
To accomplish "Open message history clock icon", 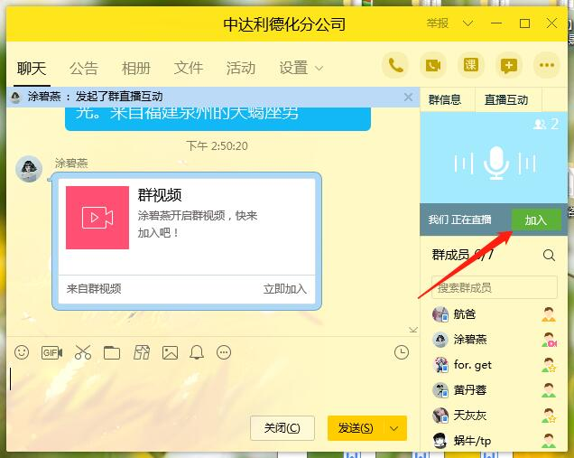I will click(402, 352).
